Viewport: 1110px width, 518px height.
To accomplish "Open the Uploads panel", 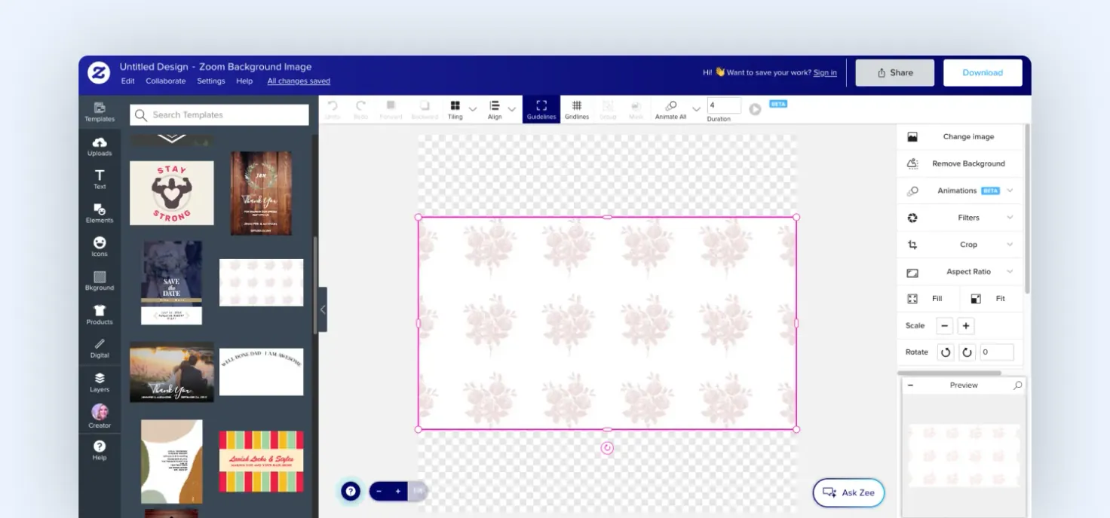I will (x=100, y=146).
